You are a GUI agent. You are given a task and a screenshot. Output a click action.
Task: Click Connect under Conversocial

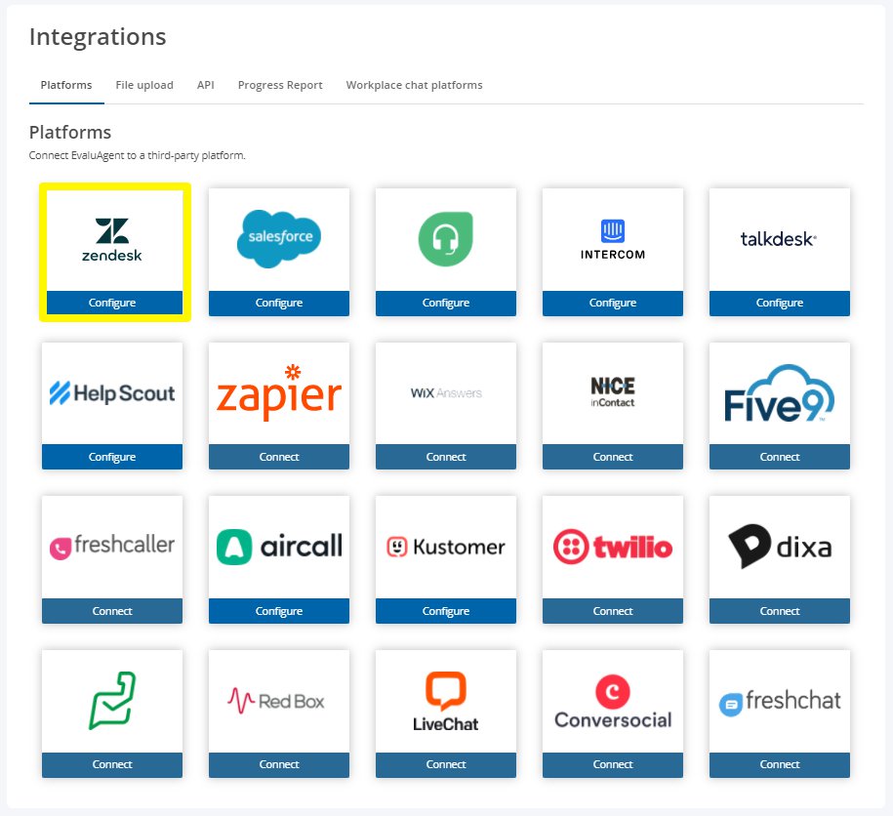tap(613, 764)
